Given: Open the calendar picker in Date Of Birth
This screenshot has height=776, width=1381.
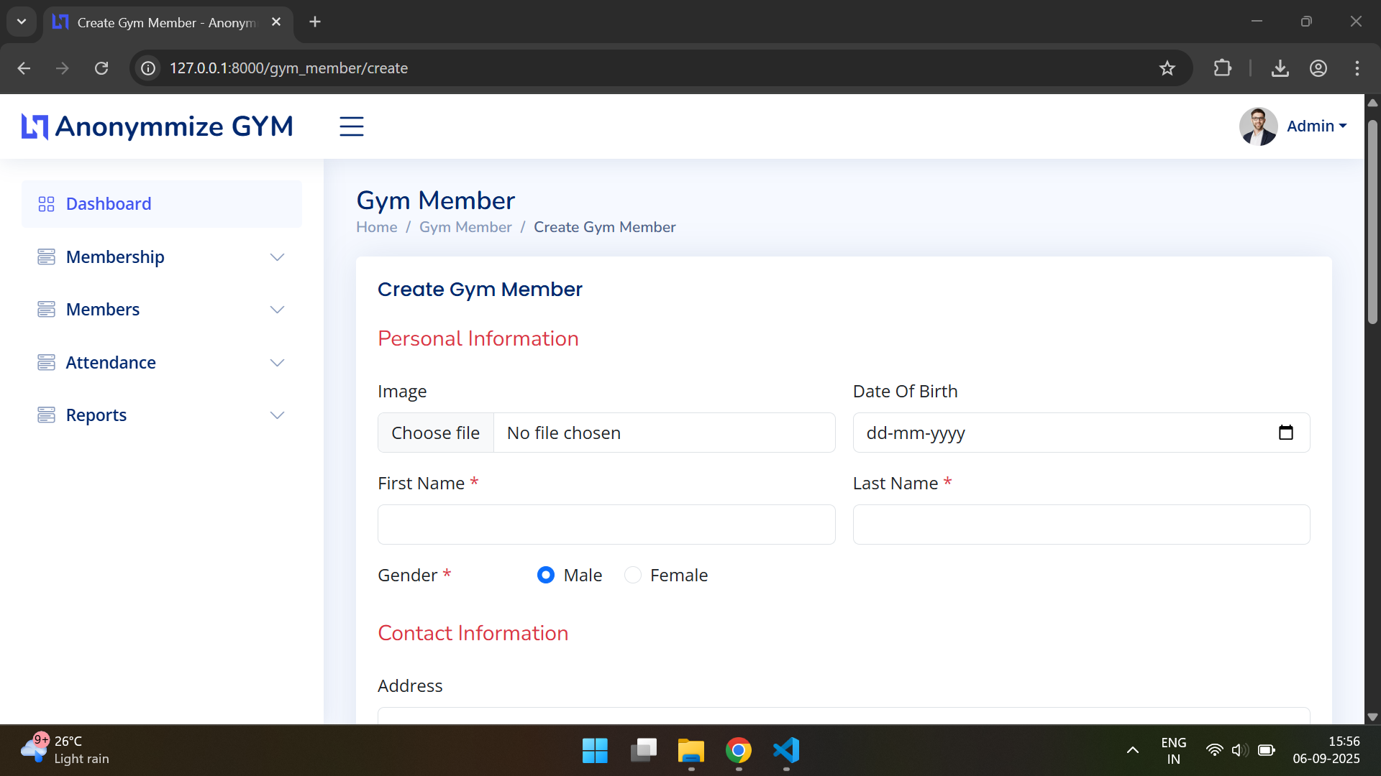Looking at the screenshot, I should pos(1286,433).
